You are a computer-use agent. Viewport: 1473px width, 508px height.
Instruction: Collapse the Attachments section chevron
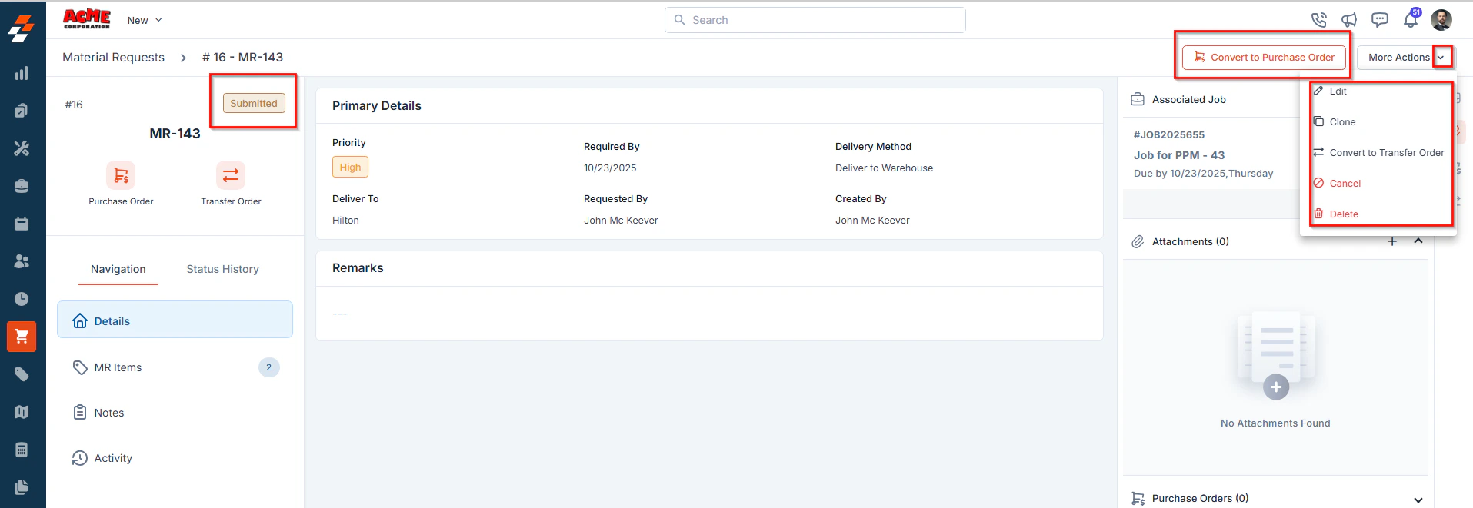1418,241
